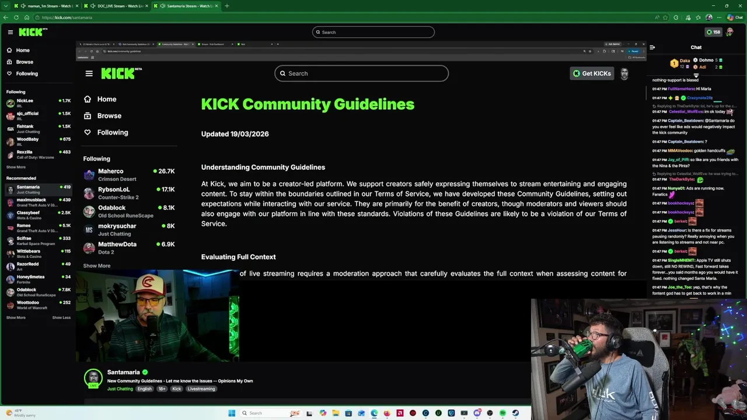Open browser settings ellipsis menu
Screen dimensions: 747x420
coord(719,17)
